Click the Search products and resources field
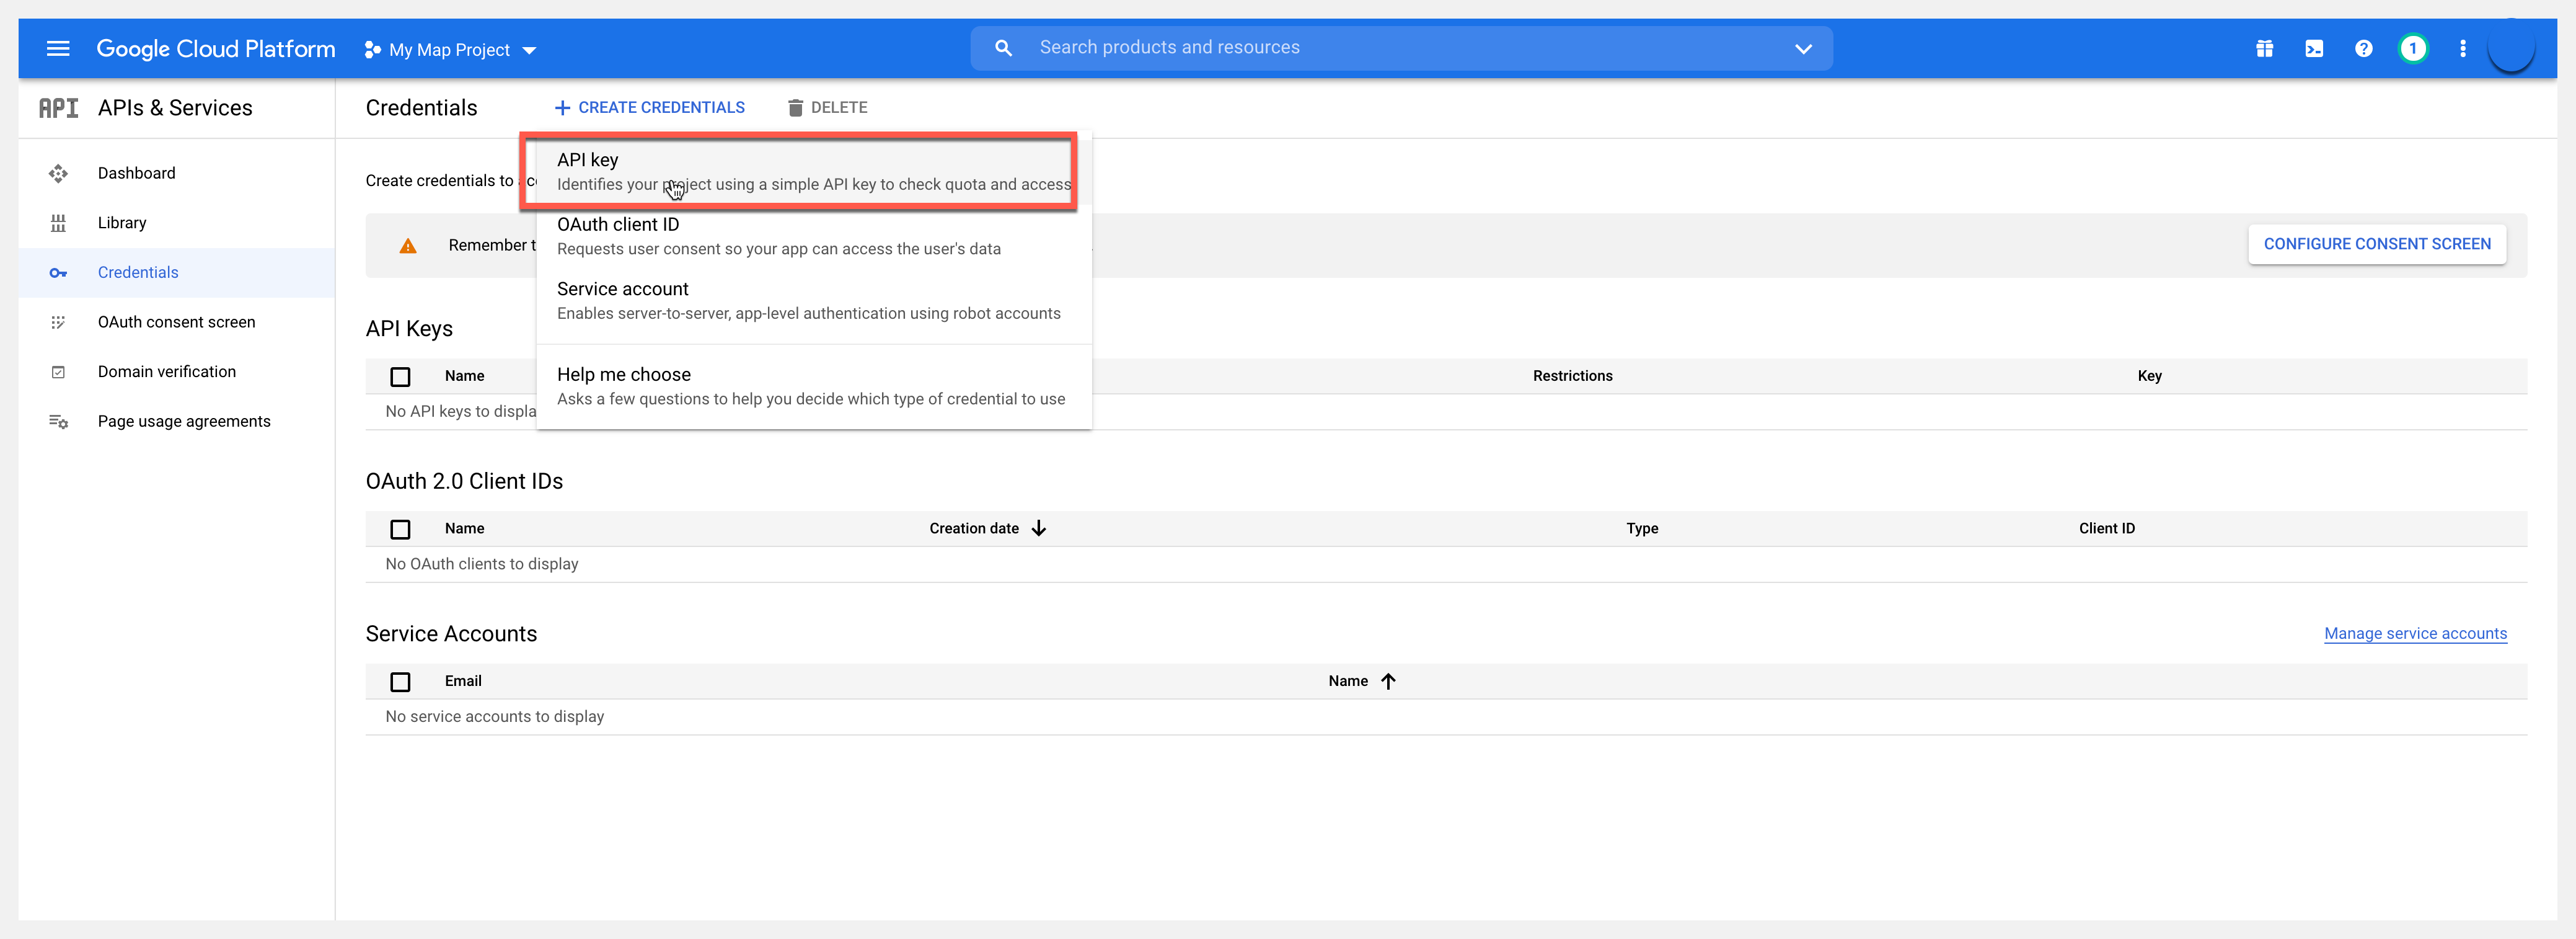 [x=1400, y=48]
